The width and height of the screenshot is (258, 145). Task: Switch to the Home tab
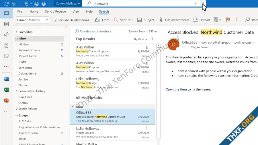point(34,11)
